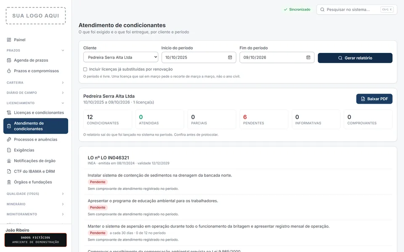The image size is (404, 252).
Task: Click the Exigências icon
Action: pyautogui.click(x=9, y=150)
